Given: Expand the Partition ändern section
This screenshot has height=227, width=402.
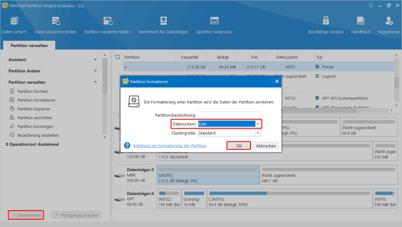Looking at the screenshot, I should (95, 71).
